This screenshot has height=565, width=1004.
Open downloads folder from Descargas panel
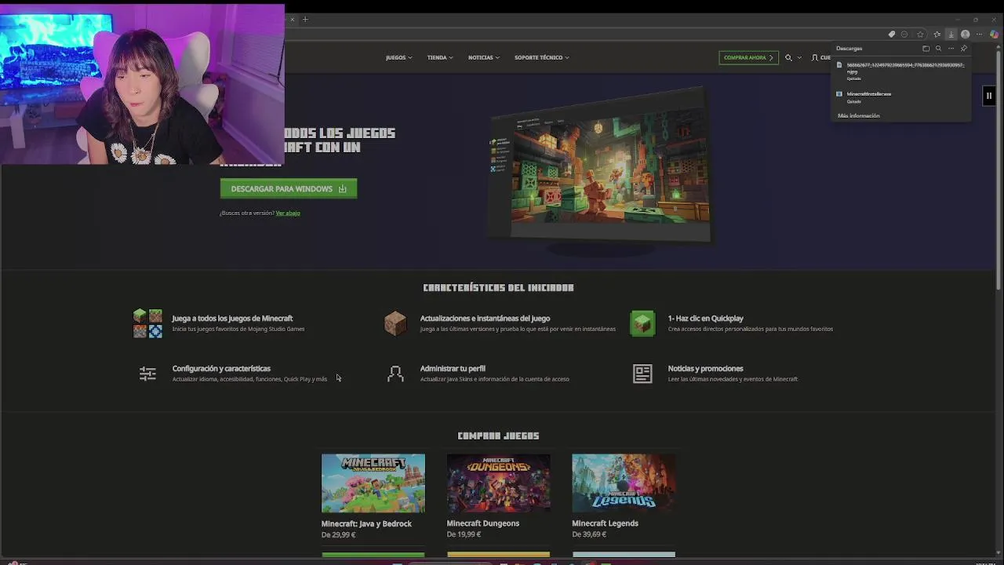pos(926,49)
